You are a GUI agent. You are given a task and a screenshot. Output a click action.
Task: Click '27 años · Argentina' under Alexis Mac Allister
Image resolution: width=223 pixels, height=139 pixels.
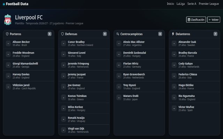click(x=132, y=45)
